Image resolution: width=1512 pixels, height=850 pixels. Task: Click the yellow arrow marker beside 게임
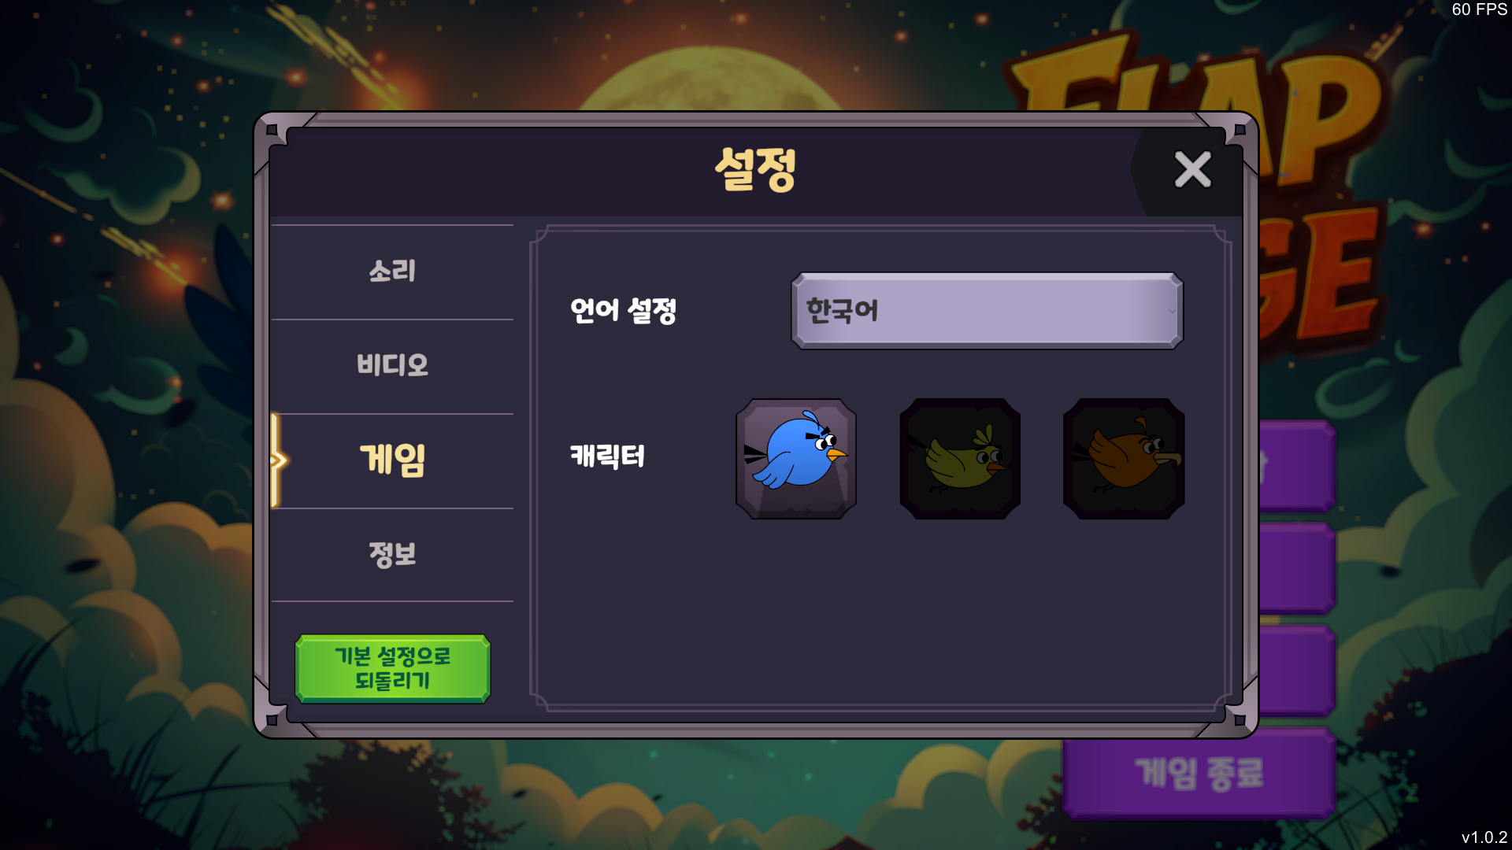[279, 460]
